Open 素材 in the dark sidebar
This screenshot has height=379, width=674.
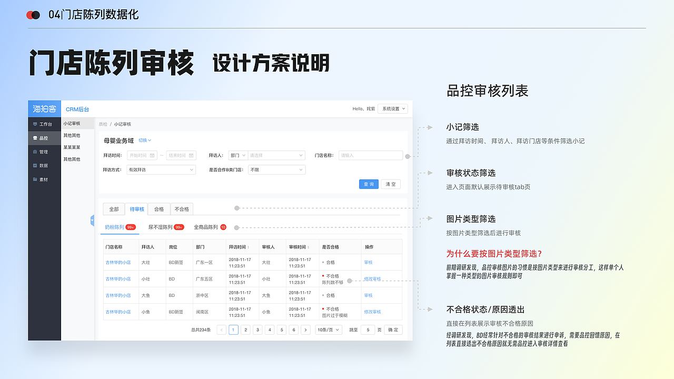44,179
